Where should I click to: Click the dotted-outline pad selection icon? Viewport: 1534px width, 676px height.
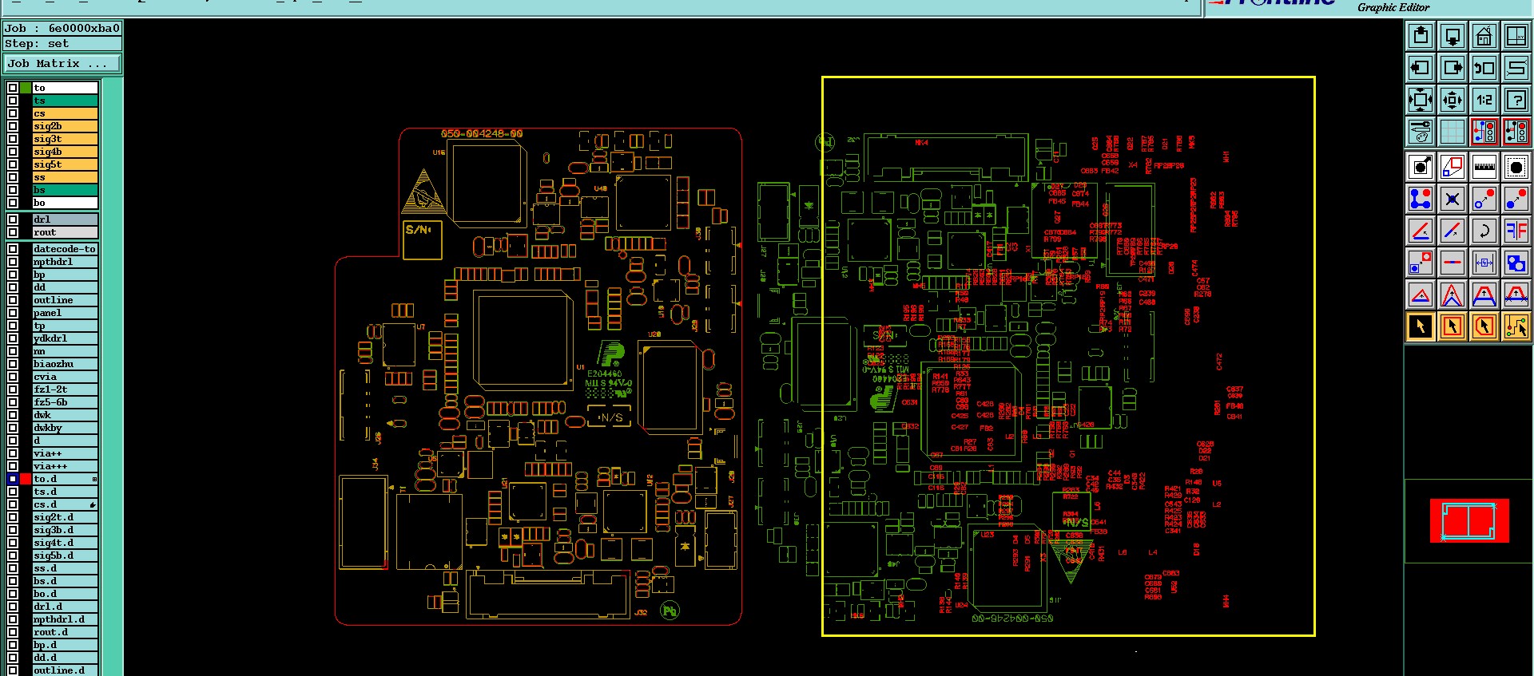tap(1516, 167)
